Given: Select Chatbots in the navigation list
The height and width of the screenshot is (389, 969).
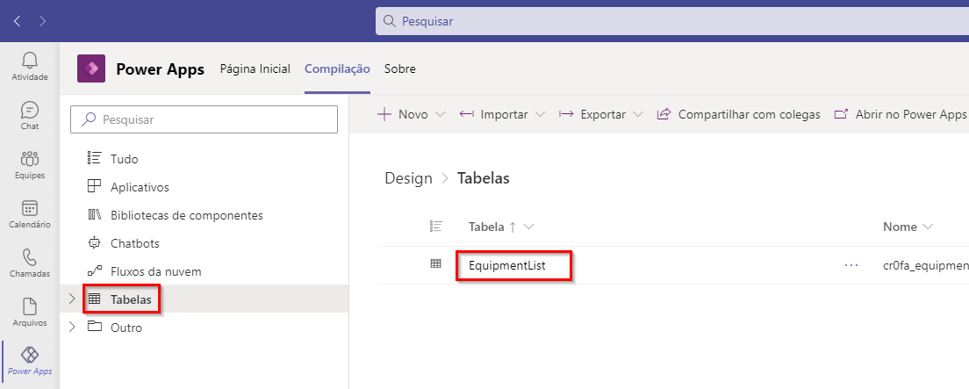Looking at the screenshot, I should 134,243.
